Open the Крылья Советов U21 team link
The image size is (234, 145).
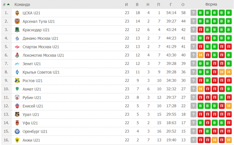pyautogui.click(x=41, y=72)
